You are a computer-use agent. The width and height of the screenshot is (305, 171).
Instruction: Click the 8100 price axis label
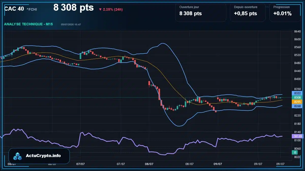pos(297,140)
